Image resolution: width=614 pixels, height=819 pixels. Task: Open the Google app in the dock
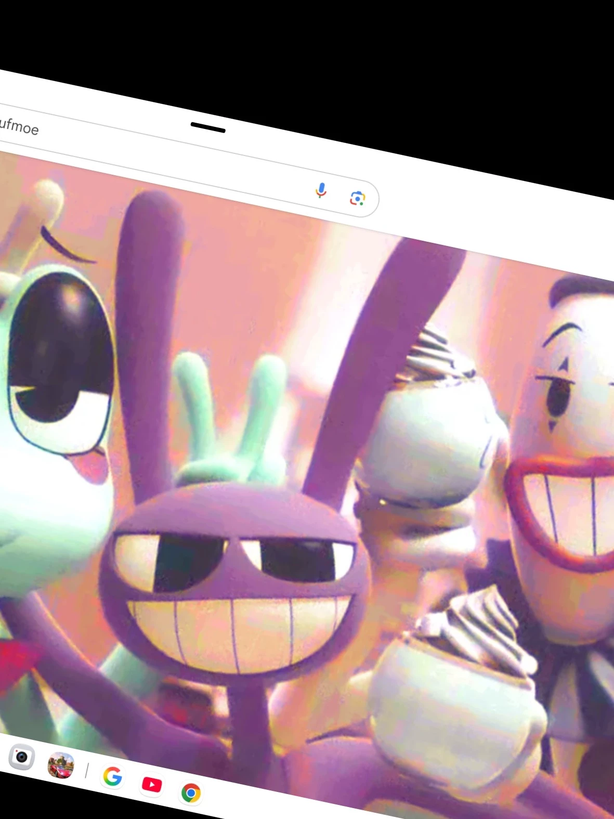pos(112,776)
